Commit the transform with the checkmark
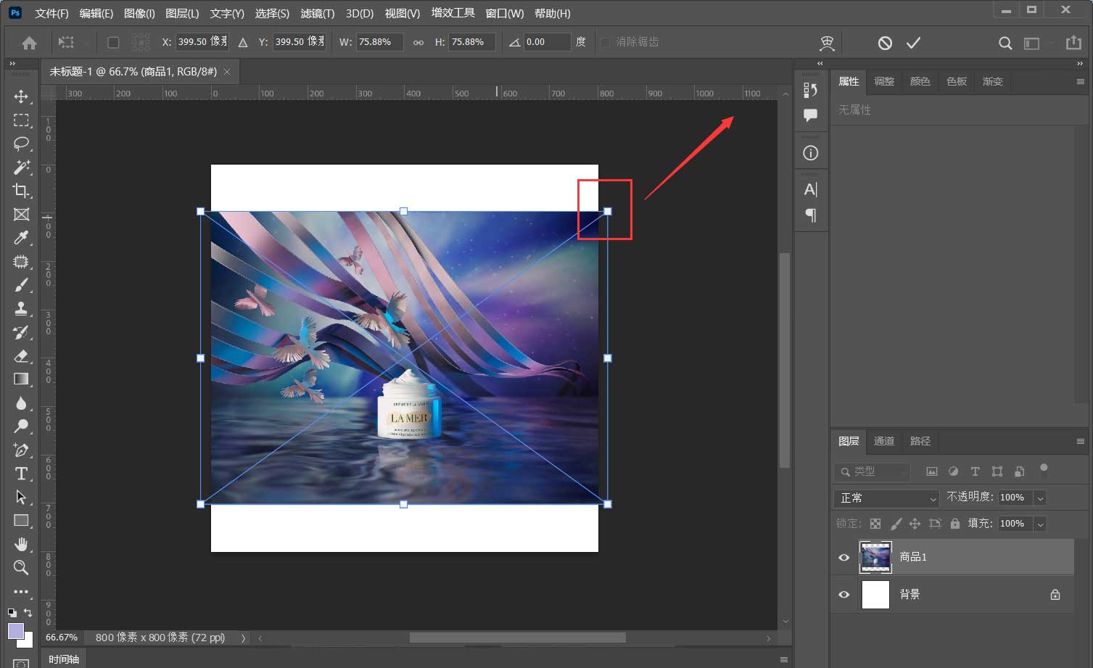 point(913,43)
